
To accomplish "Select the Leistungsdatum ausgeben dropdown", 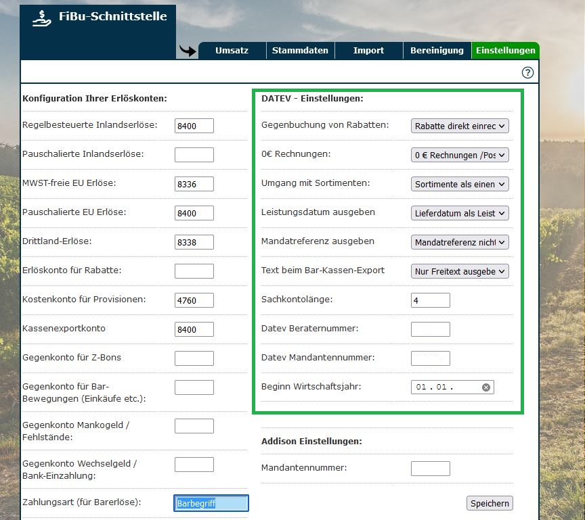I will (460, 213).
